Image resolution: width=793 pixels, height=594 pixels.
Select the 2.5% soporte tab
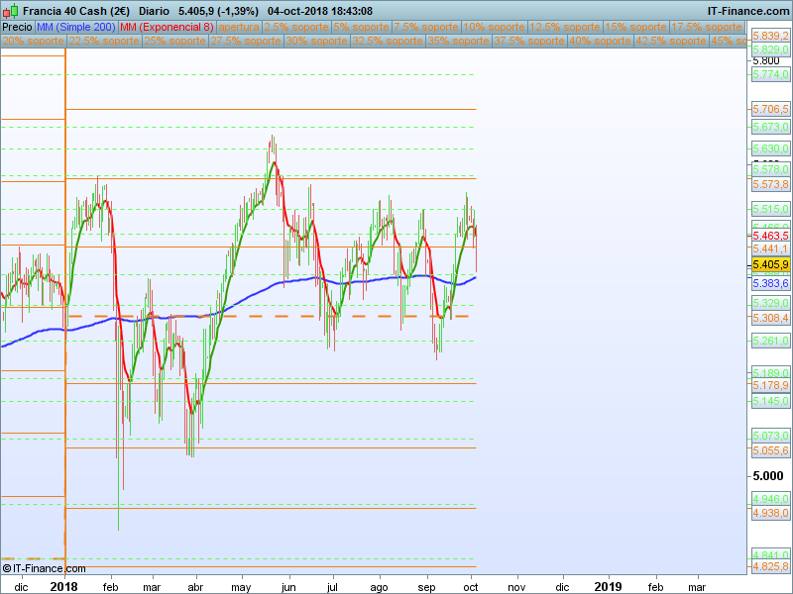click(x=296, y=27)
